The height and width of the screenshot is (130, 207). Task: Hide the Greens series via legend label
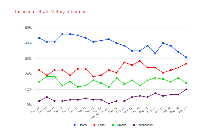pos(121,125)
